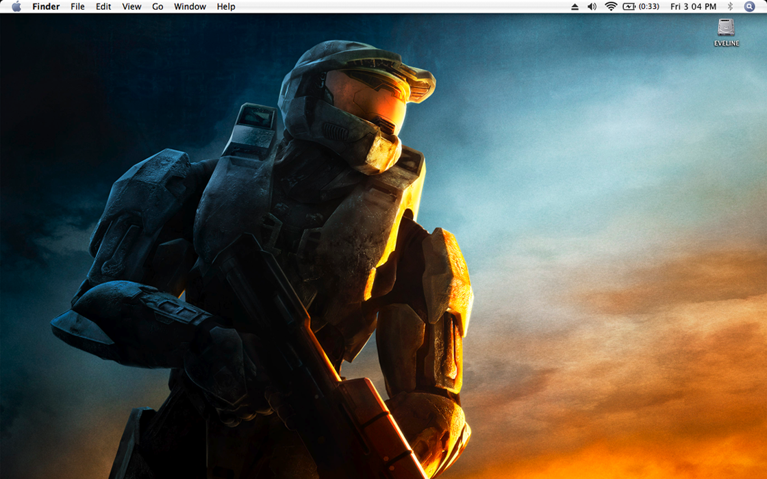767x479 pixels.
Task: Open the Edit menu
Action: [103, 6]
